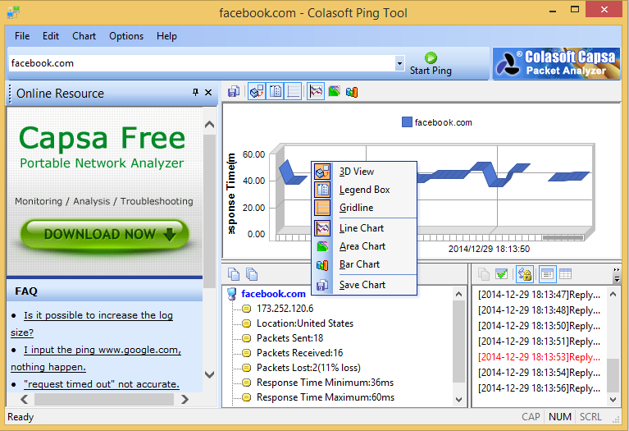Switch to the grid view icon in the log toolbar

[565, 274]
